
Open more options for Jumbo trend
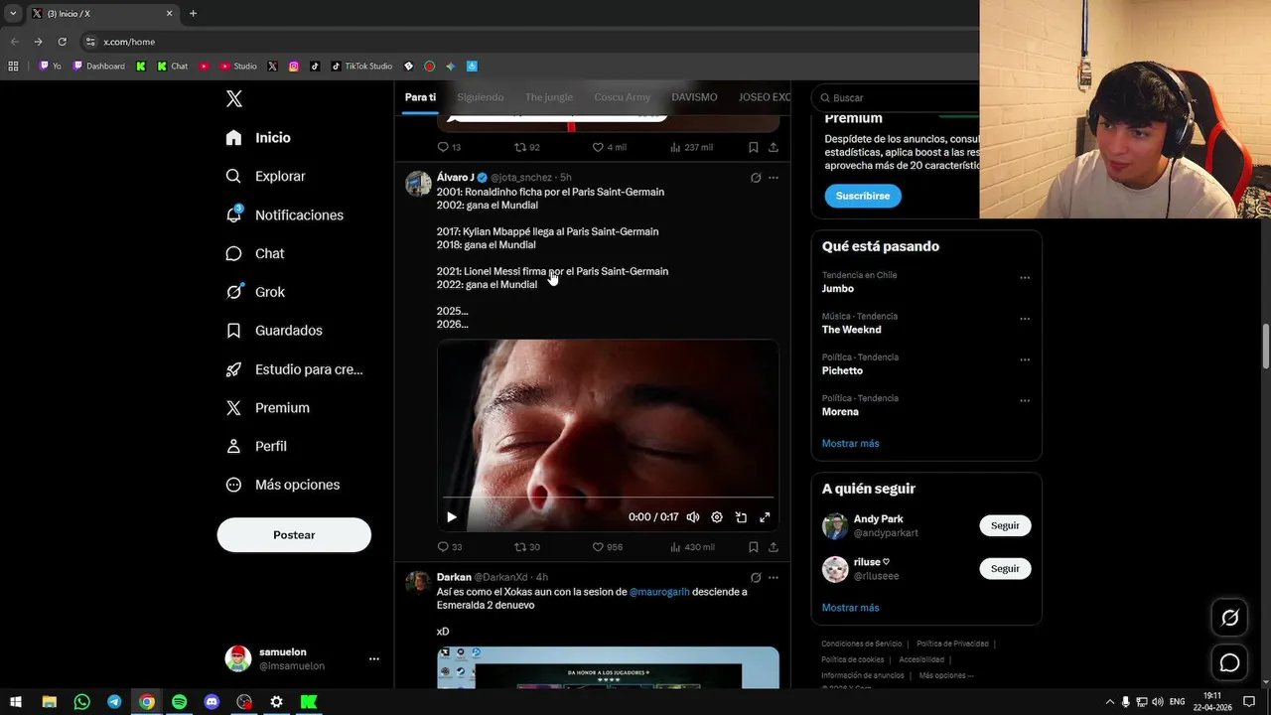tap(1025, 278)
